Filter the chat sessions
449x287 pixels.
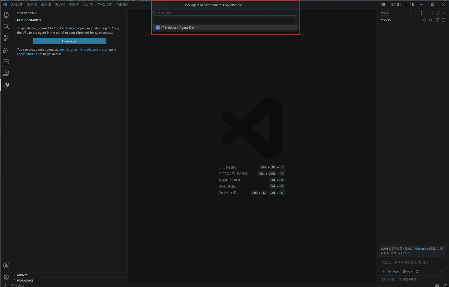(x=437, y=20)
